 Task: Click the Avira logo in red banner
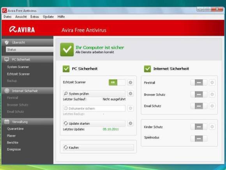tap(22, 29)
